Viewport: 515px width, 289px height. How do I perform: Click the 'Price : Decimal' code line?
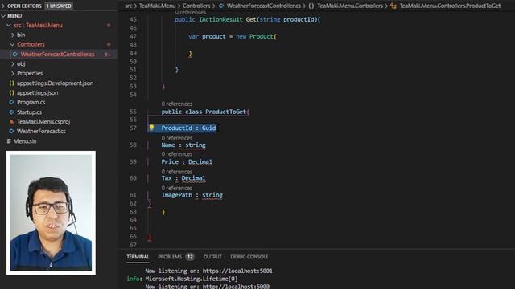tap(187, 162)
